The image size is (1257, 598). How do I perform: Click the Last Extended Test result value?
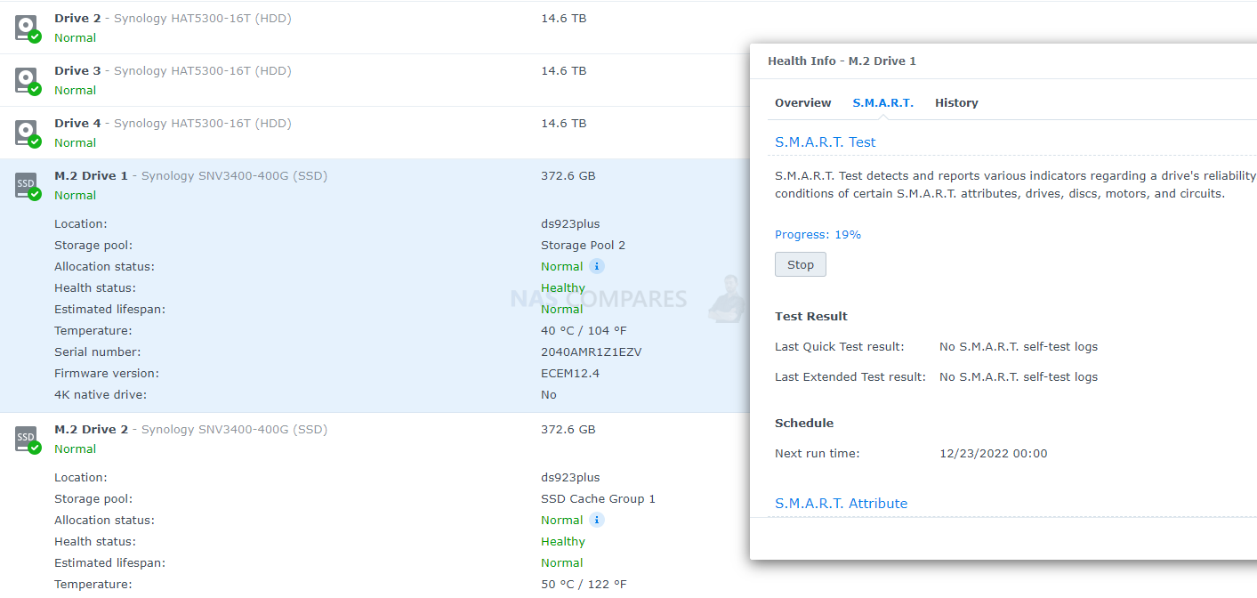click(x=1019, y=377)
